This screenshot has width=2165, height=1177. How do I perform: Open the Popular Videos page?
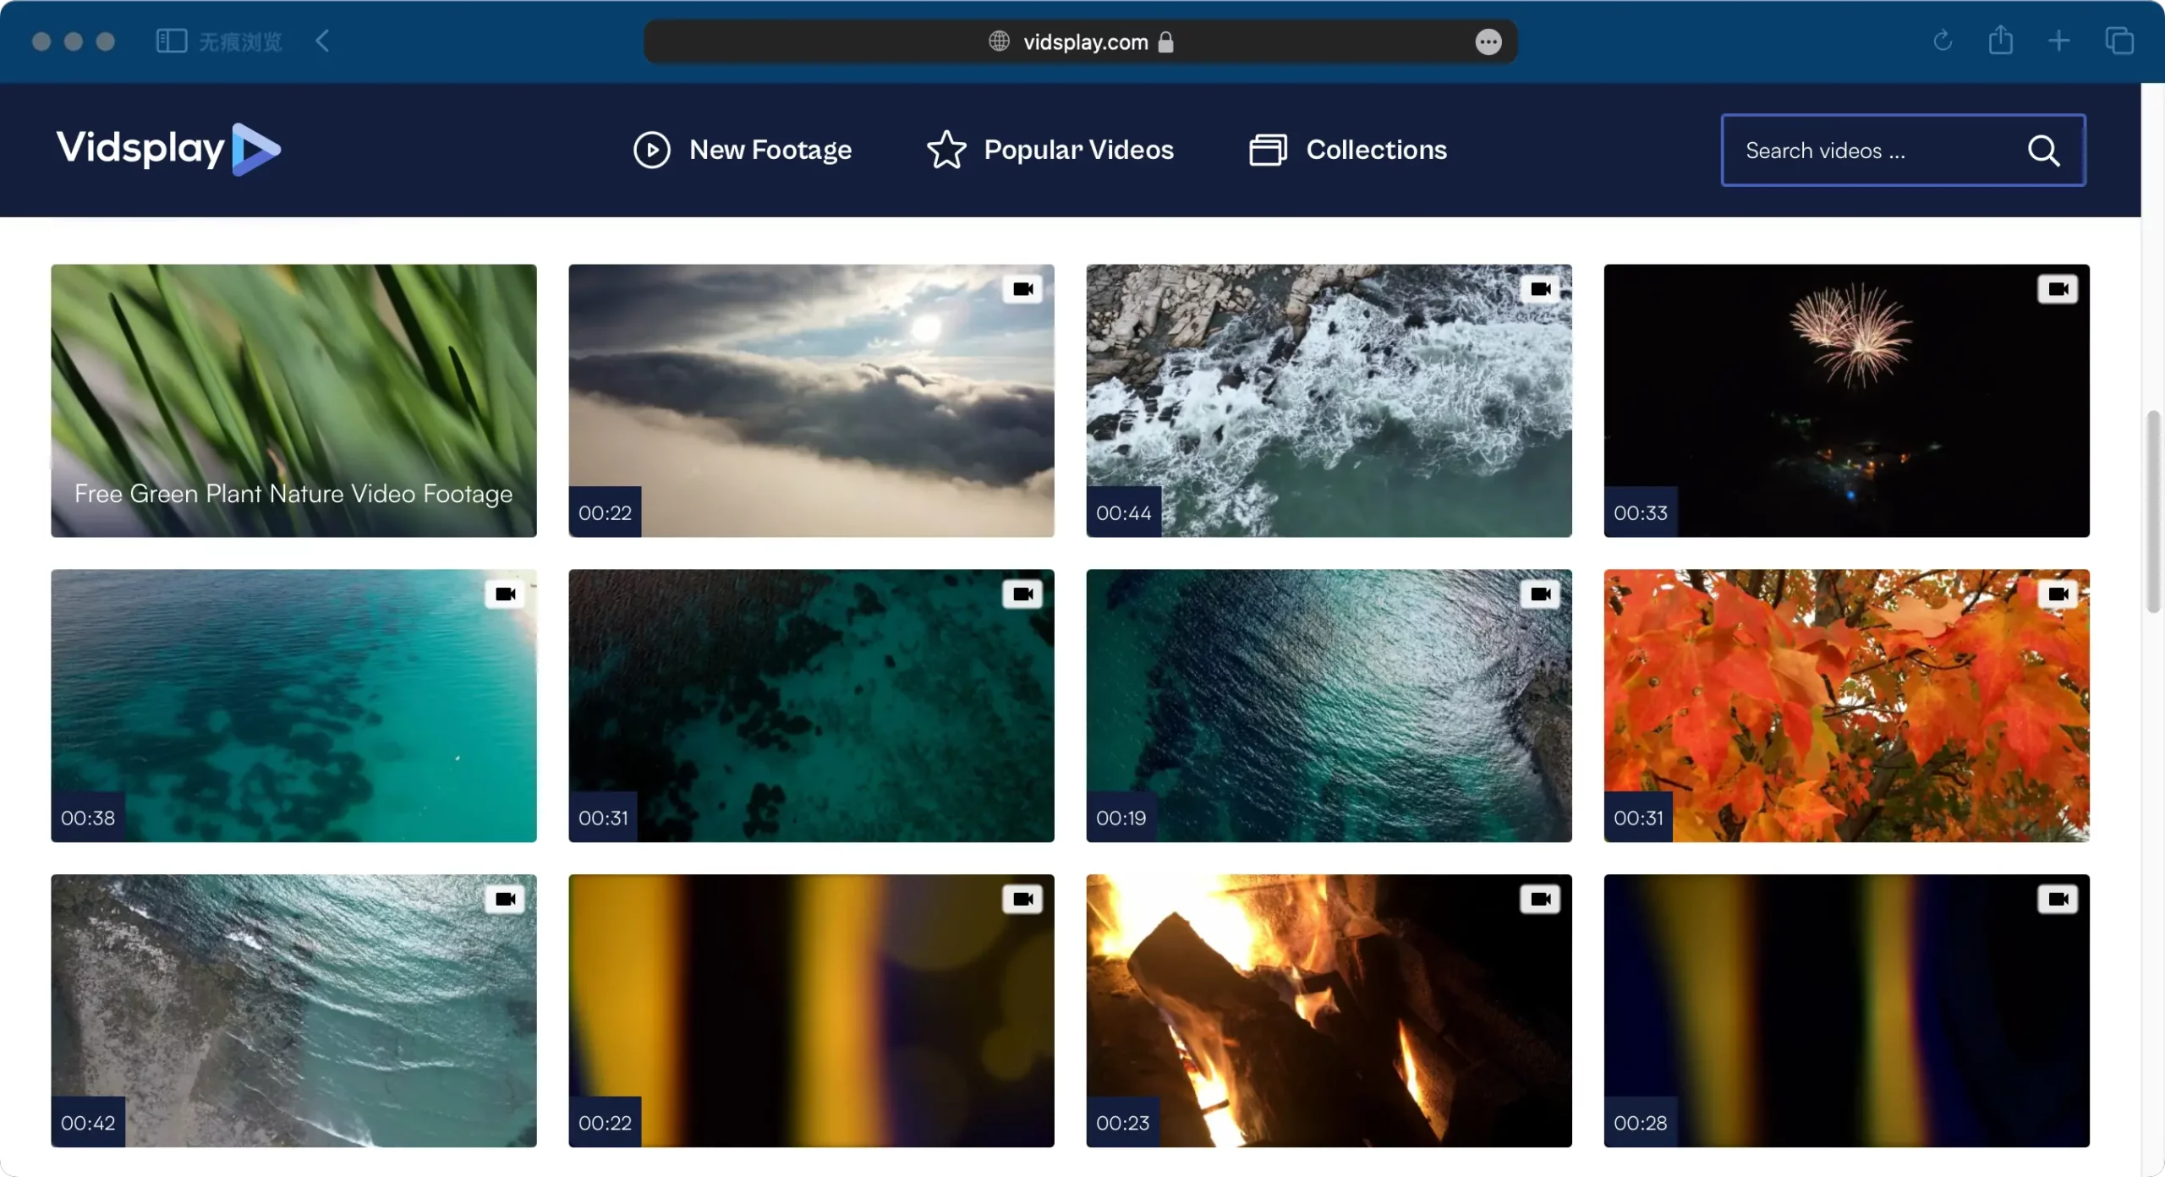1050,150
